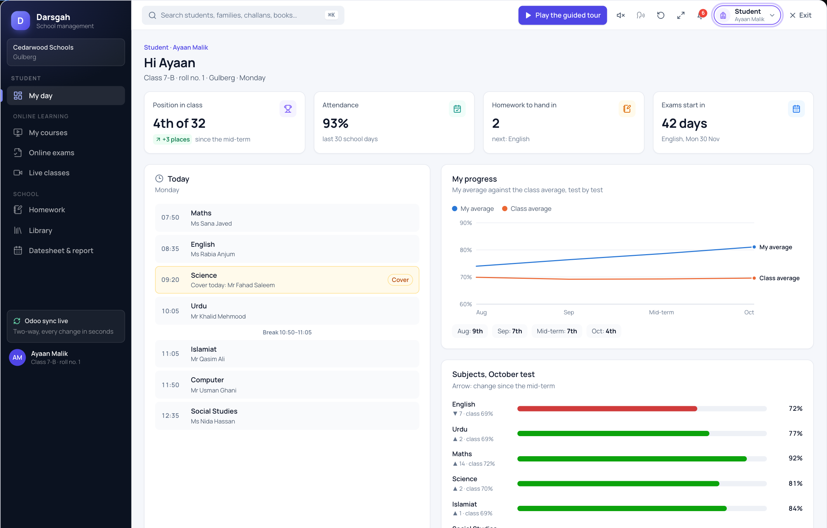Click the voice narration icon
Image resolution: width=827 pixels, height=528 pixels.
[x=641, y=15]
